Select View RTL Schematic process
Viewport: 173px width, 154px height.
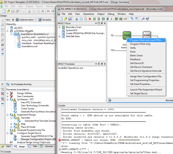[x=31, y=102]
